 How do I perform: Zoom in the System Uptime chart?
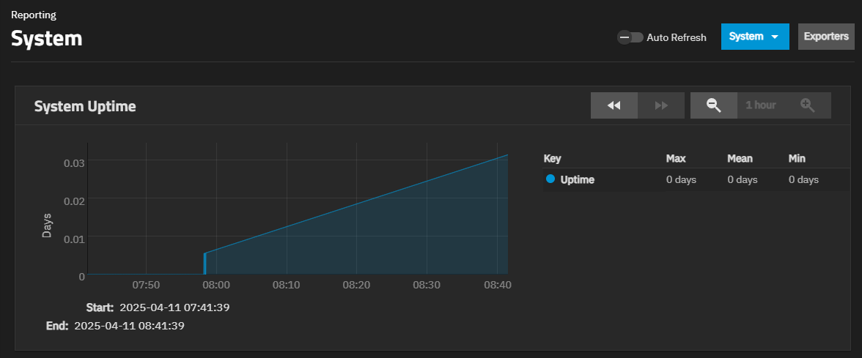(x=807, y=105)
